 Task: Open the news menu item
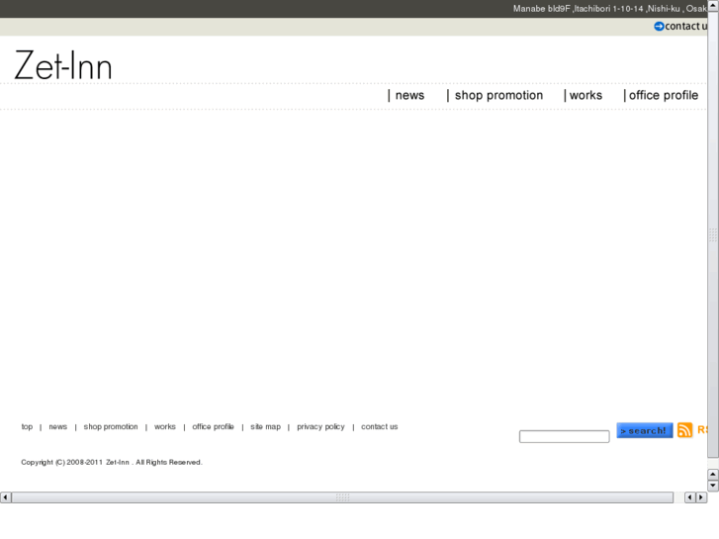[409, 95]
